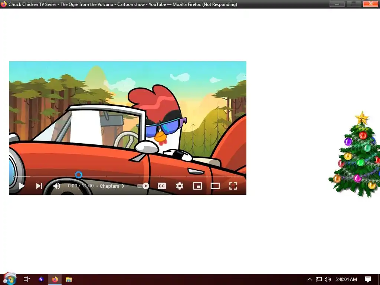This screenshot has width=380, height=285.
Task: Enter full screen mode
Action: coord(233,186)
